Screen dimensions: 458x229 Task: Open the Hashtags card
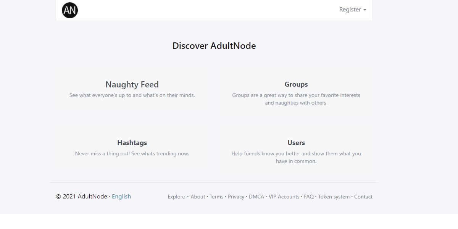point(132,148)
